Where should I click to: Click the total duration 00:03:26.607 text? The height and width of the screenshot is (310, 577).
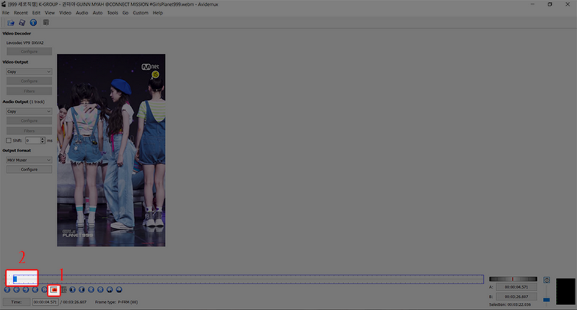point(75,302)
